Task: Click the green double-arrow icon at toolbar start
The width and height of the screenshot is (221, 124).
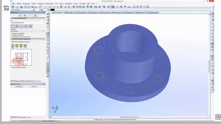Action: coord(13,7)
